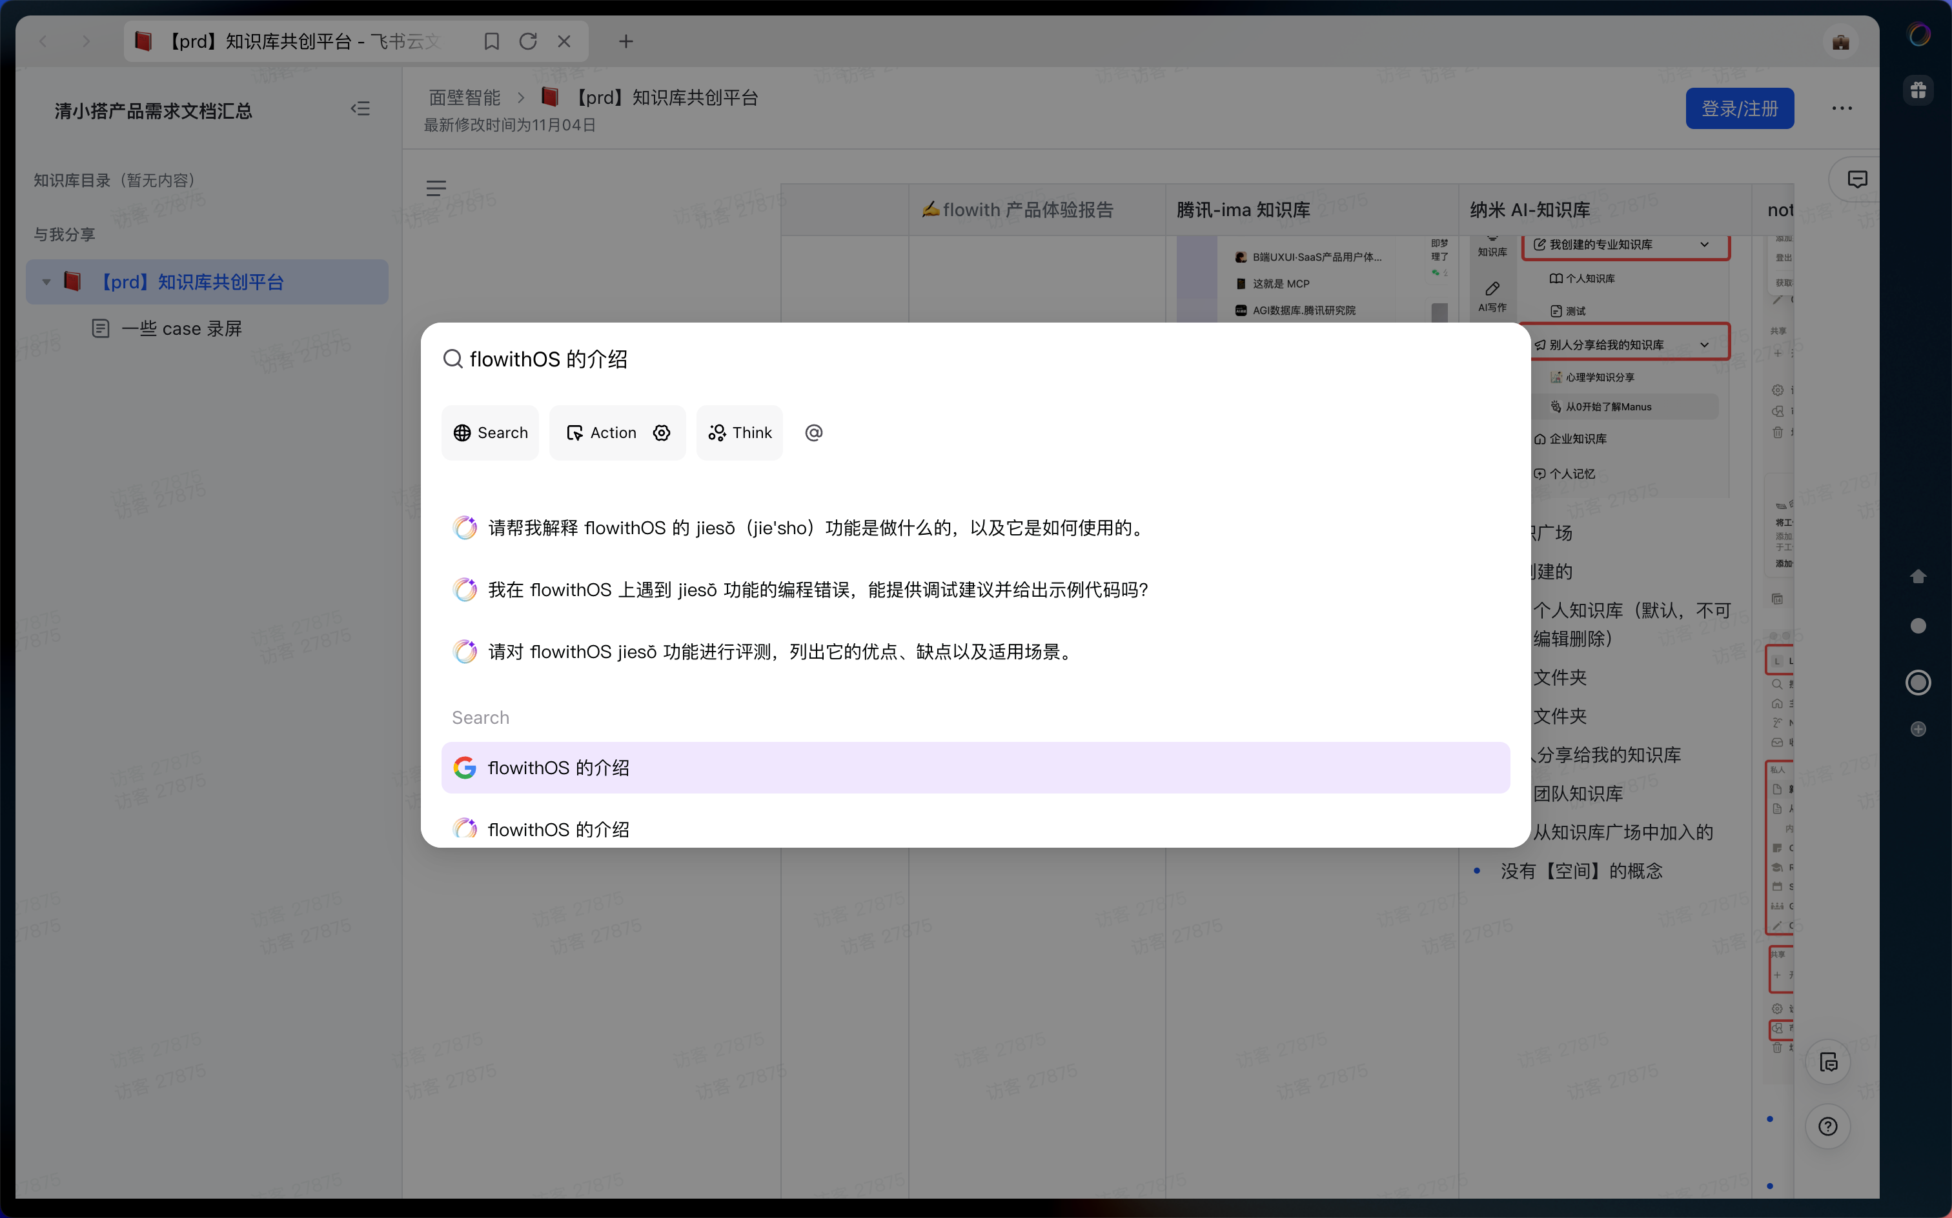Image resolution: width=1952 pixels, height=1218 pixels.
Task: Open a new tab with plus icon
Action: click(625, 41)
